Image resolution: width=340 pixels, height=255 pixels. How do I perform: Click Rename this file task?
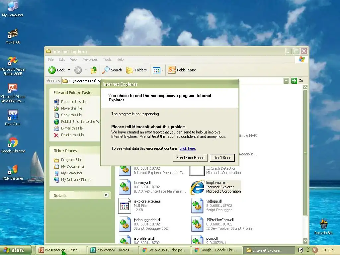pos(74,102)
